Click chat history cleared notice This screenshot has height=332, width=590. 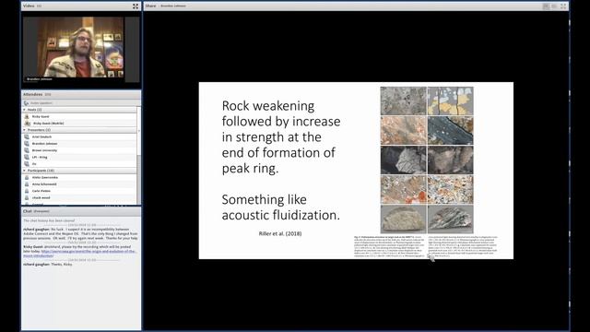[49, 220]
